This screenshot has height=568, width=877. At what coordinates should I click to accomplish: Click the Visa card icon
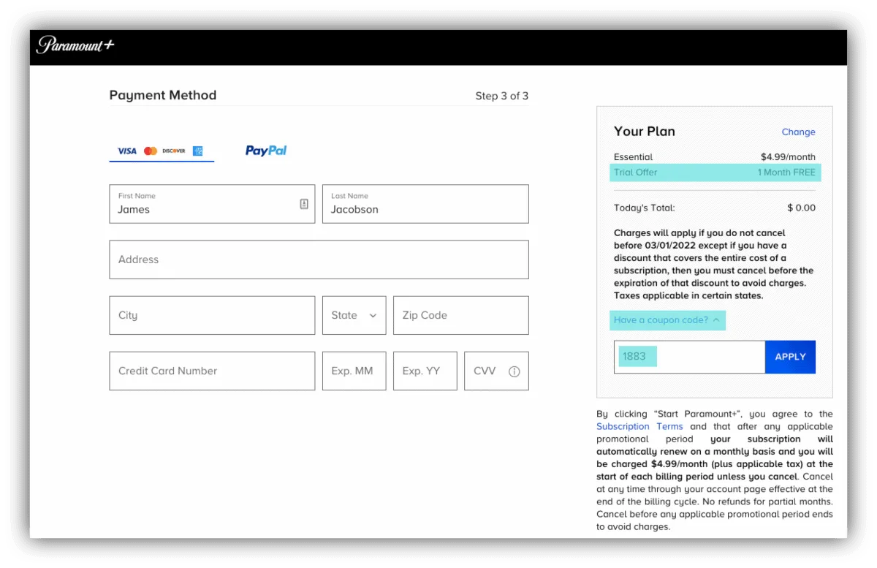coord(127,151)
